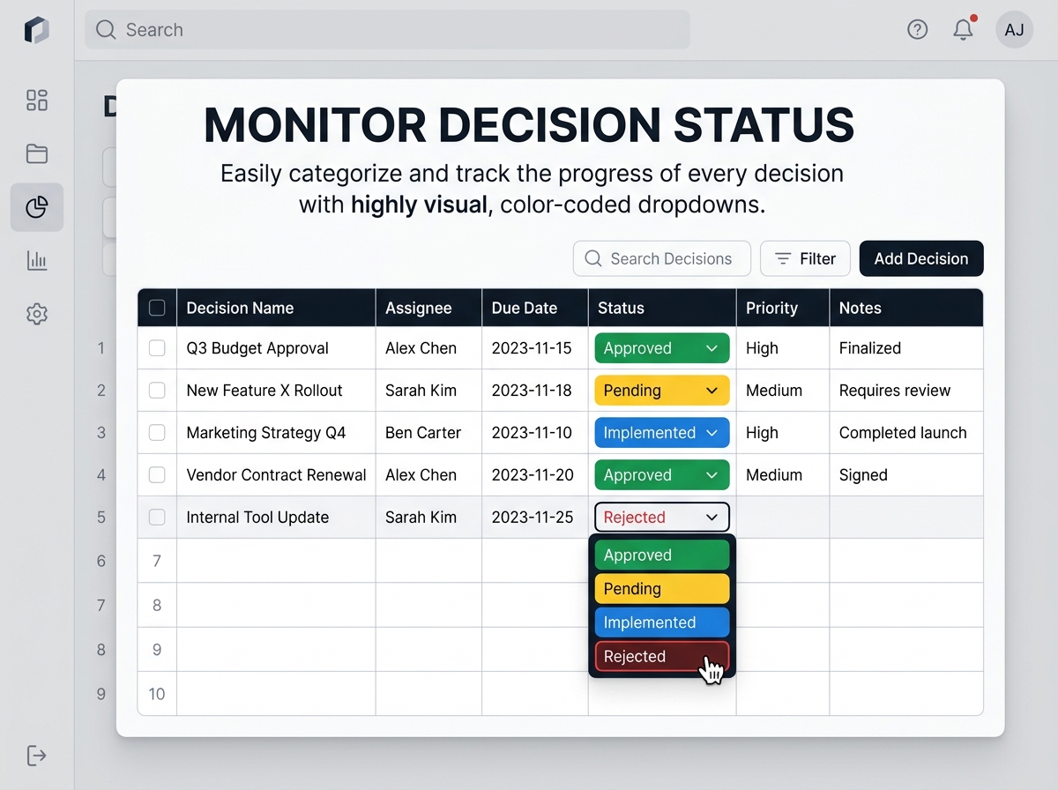Select the Marketing Strategy Q4 checkbox
The height and width of the screenshot is (790, 1058).
click(x=157, y=433)
